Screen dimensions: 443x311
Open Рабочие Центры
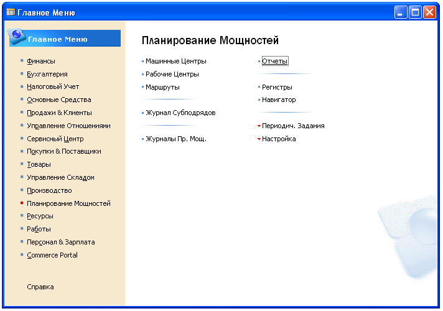[x=172, y=74]
